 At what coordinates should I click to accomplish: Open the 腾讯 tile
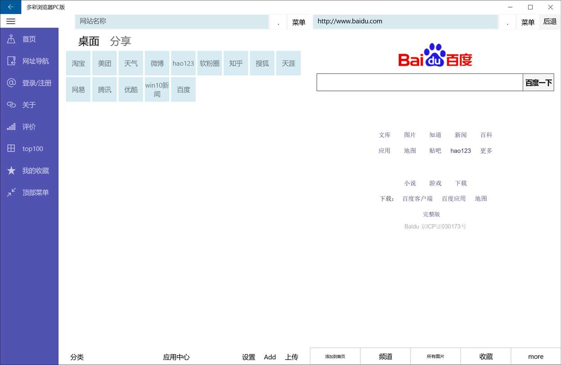click(x=104, y=89)
